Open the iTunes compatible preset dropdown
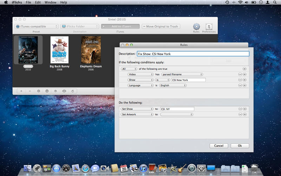 (x=36, y=26)
